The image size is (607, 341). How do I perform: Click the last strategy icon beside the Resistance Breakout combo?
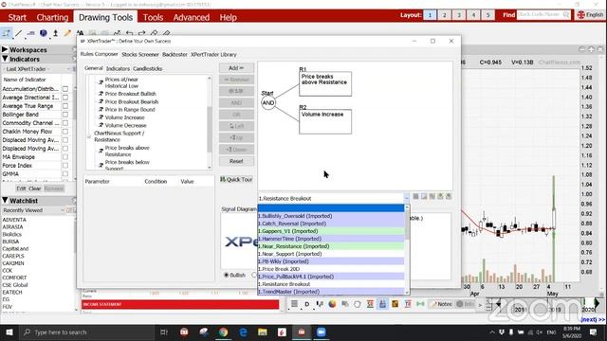click(449, 196)
